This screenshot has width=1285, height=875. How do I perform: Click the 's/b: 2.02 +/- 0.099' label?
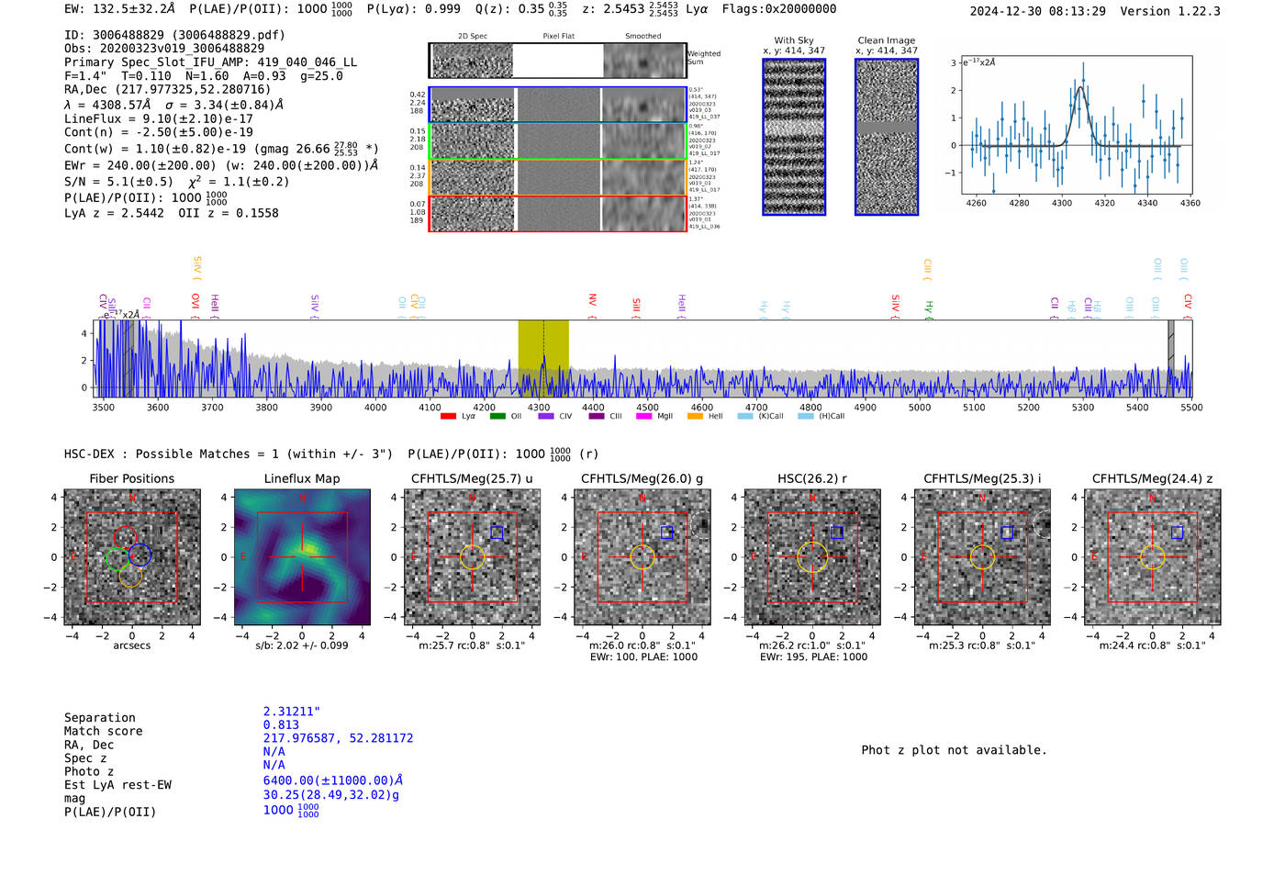pos(302,645)
